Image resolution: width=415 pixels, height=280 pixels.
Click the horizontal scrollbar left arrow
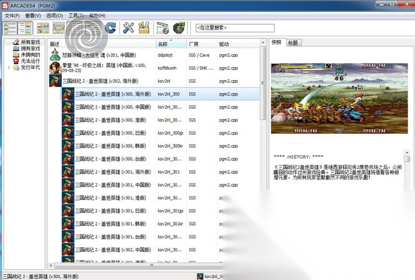click(x=51, y=265)
